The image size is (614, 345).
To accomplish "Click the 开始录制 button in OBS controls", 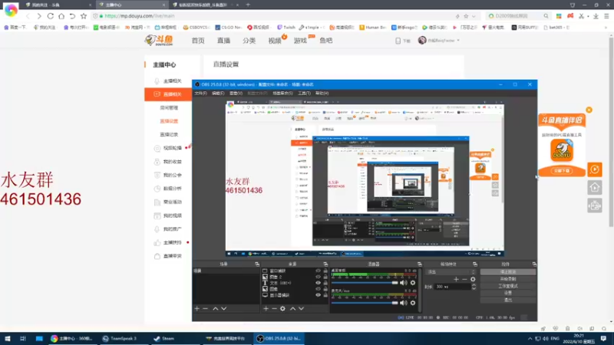I will click(x=508, y=279).
